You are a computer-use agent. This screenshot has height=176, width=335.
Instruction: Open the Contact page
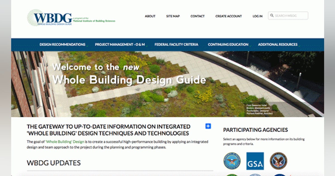point(197,16)
